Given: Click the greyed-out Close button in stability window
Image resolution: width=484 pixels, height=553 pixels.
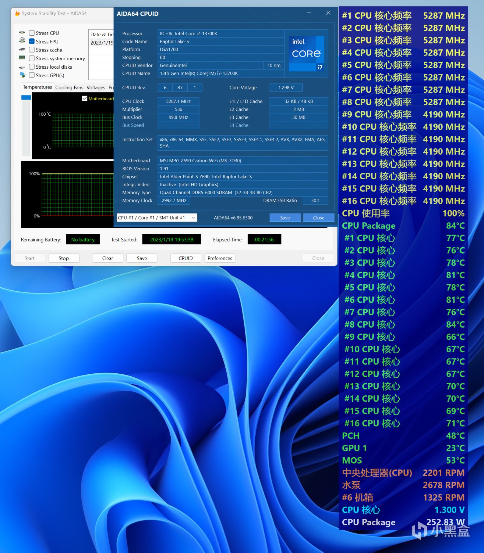Looking at the screenshot, I should coord(318,258).
